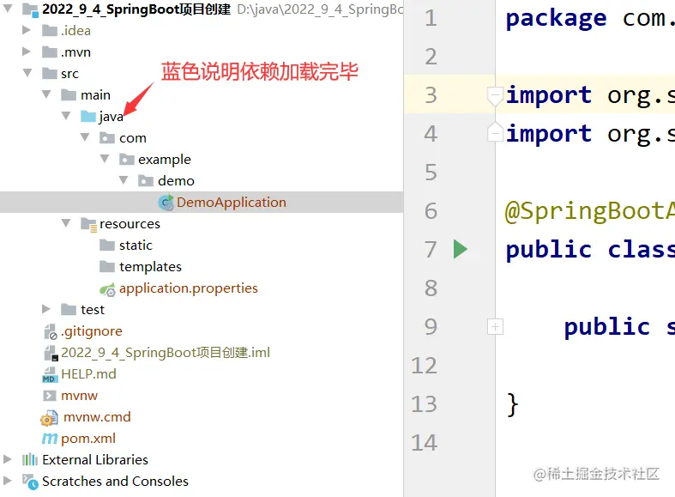Collapse the main folder arrow
675x497 pixels.
46,94
